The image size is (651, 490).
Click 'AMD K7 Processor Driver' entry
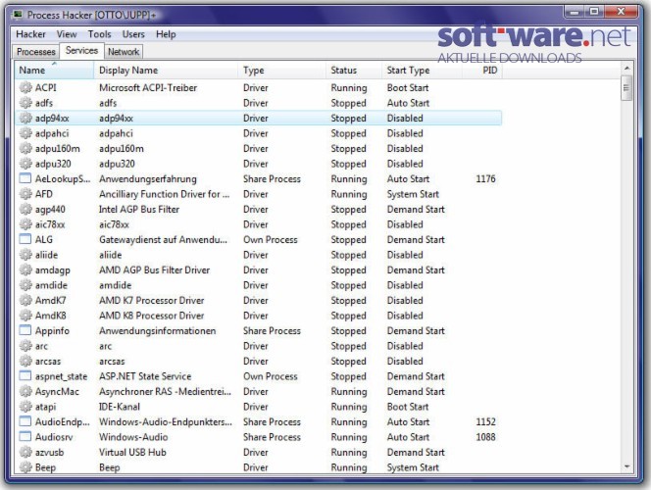click(152, 301)
